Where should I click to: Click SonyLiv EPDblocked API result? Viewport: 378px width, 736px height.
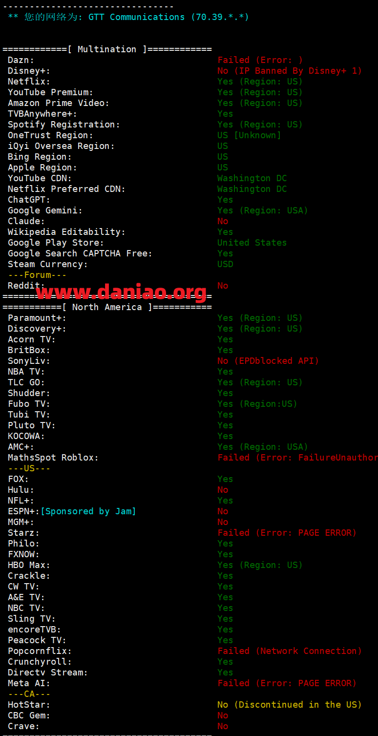[x=268, y=361]
